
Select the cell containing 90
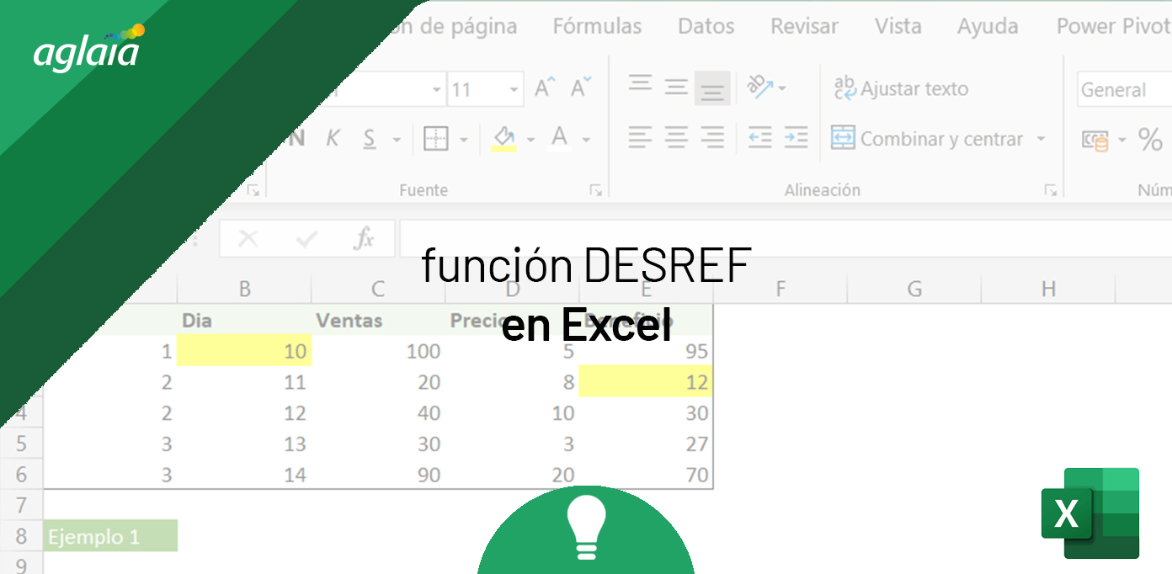(378, 475)
